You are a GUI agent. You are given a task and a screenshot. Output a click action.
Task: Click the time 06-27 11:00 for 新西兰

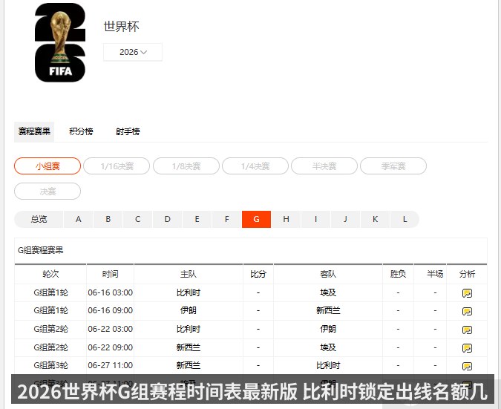tap(111, 365)
